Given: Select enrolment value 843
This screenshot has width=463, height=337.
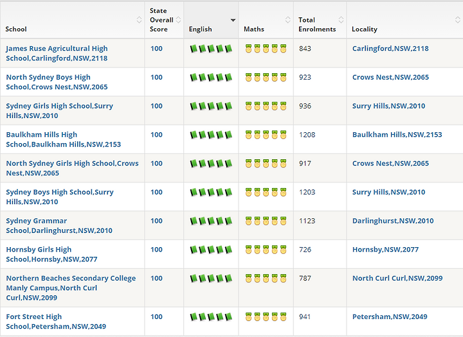Looking at the screenshot, I should [x=305, y=48].
